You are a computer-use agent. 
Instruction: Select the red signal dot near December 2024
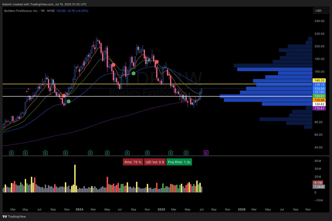(x=157, y=62)
